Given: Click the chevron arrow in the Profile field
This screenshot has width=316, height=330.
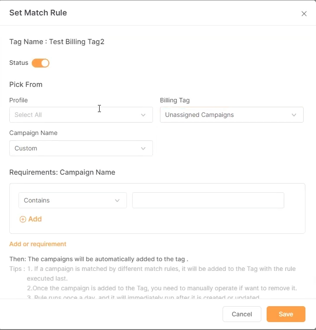Looking at the screenshot, I should point(143,115).
